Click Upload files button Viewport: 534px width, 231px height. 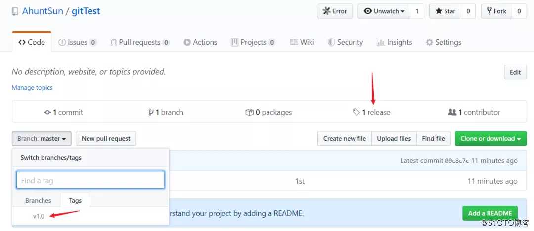(x=394, y=139)
